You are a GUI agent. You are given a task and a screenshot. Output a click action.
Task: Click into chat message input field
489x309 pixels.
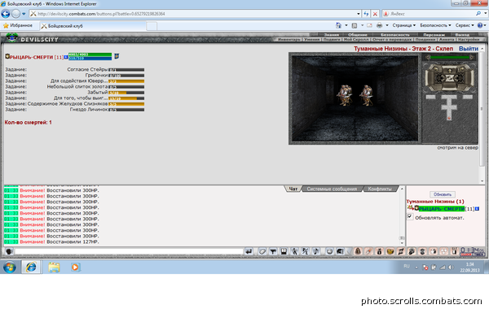[x=129, y=251]
